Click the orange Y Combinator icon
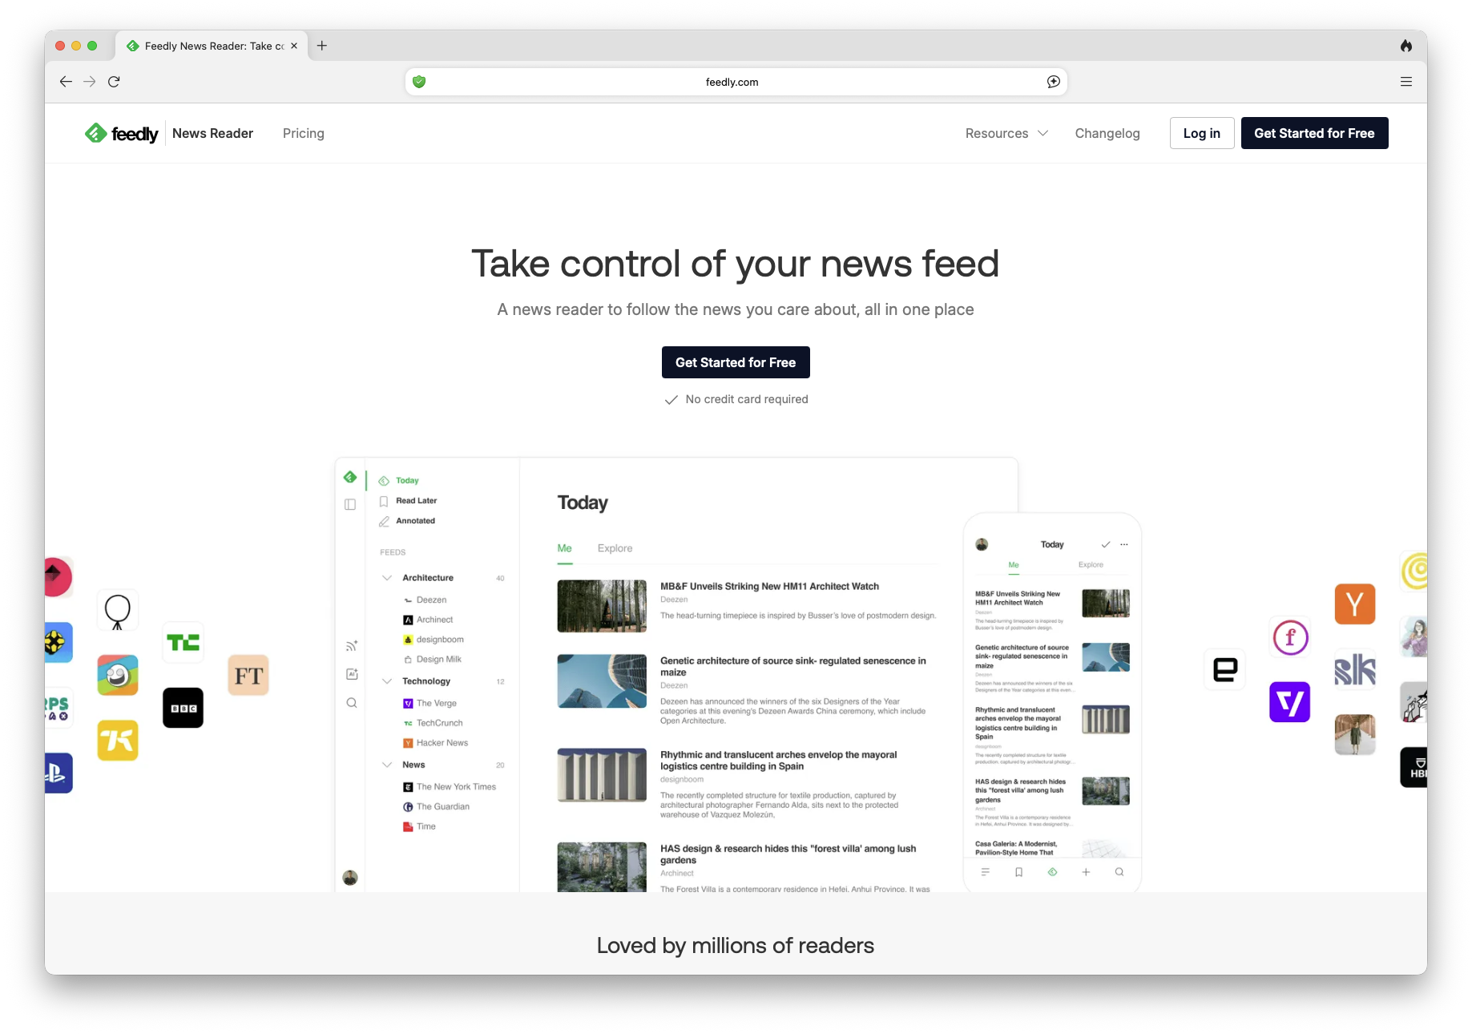 (1354, 604)
